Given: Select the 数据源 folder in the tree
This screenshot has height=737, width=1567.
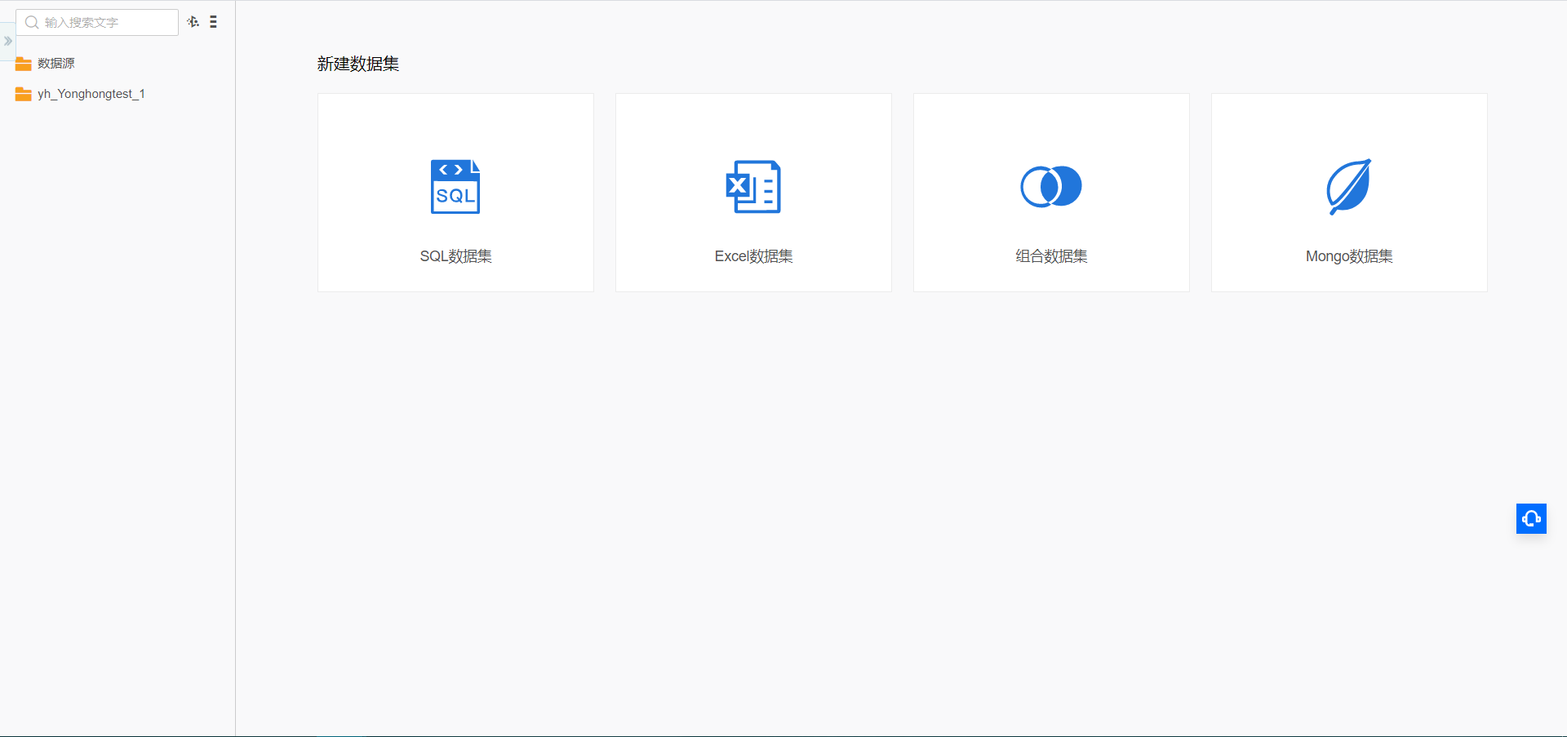Looking at the screenshot, I should [55, 63].
